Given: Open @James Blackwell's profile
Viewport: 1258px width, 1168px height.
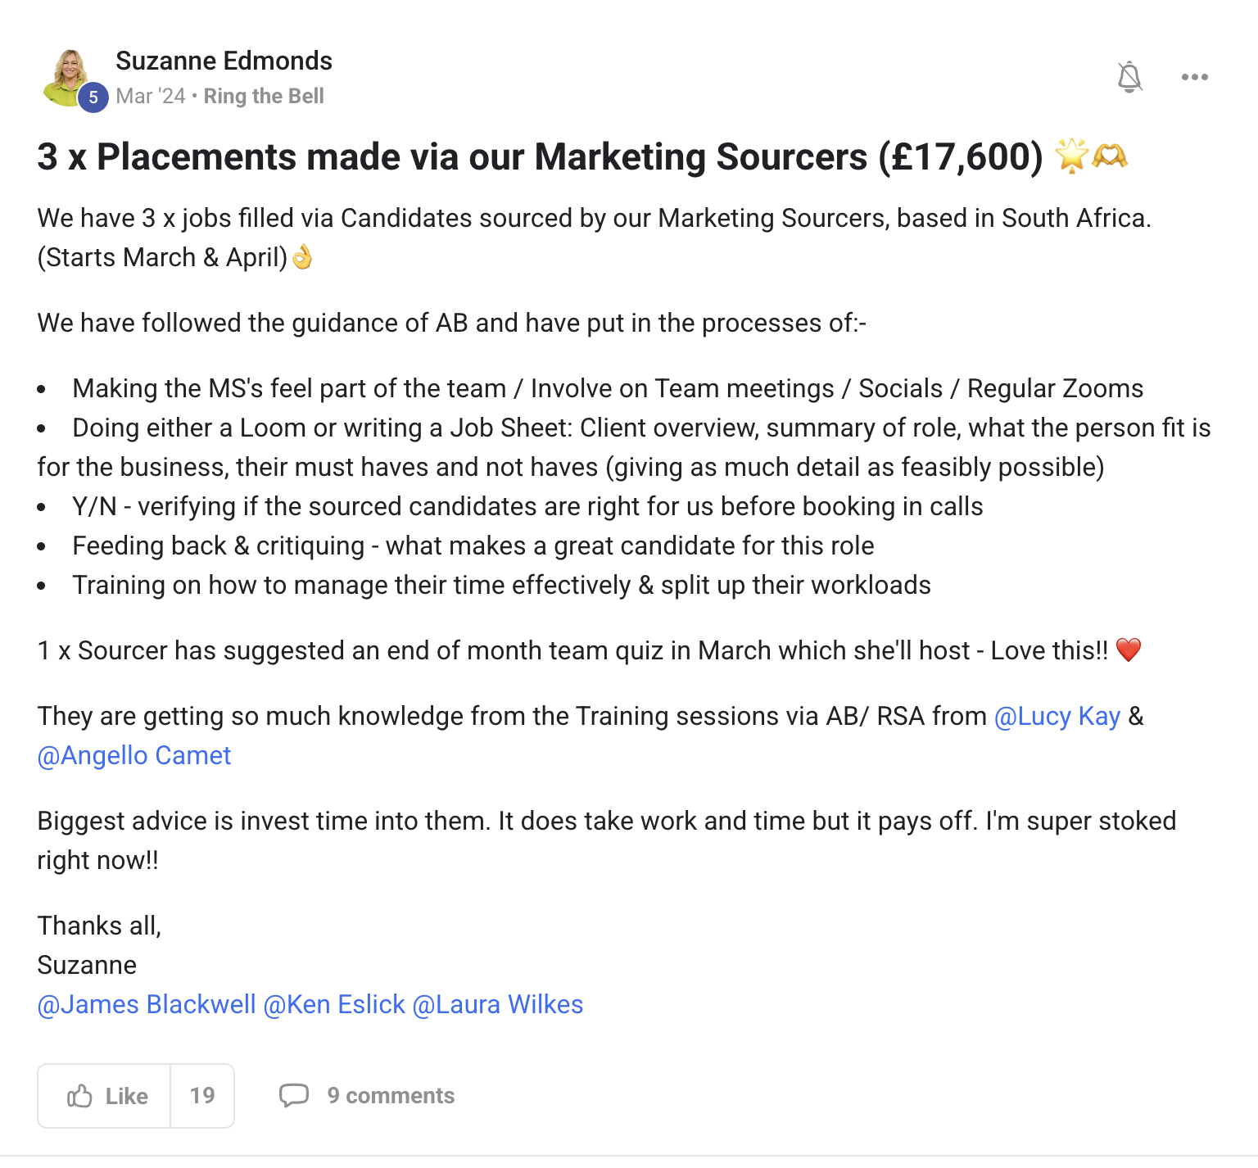Looking at the screenshot, I should (x=147, y=1004).
